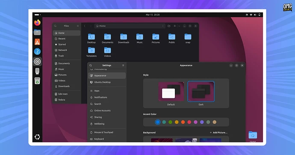Open Ubuntu Desktop settings panel
Screen dimensions: 295x155
107,82
